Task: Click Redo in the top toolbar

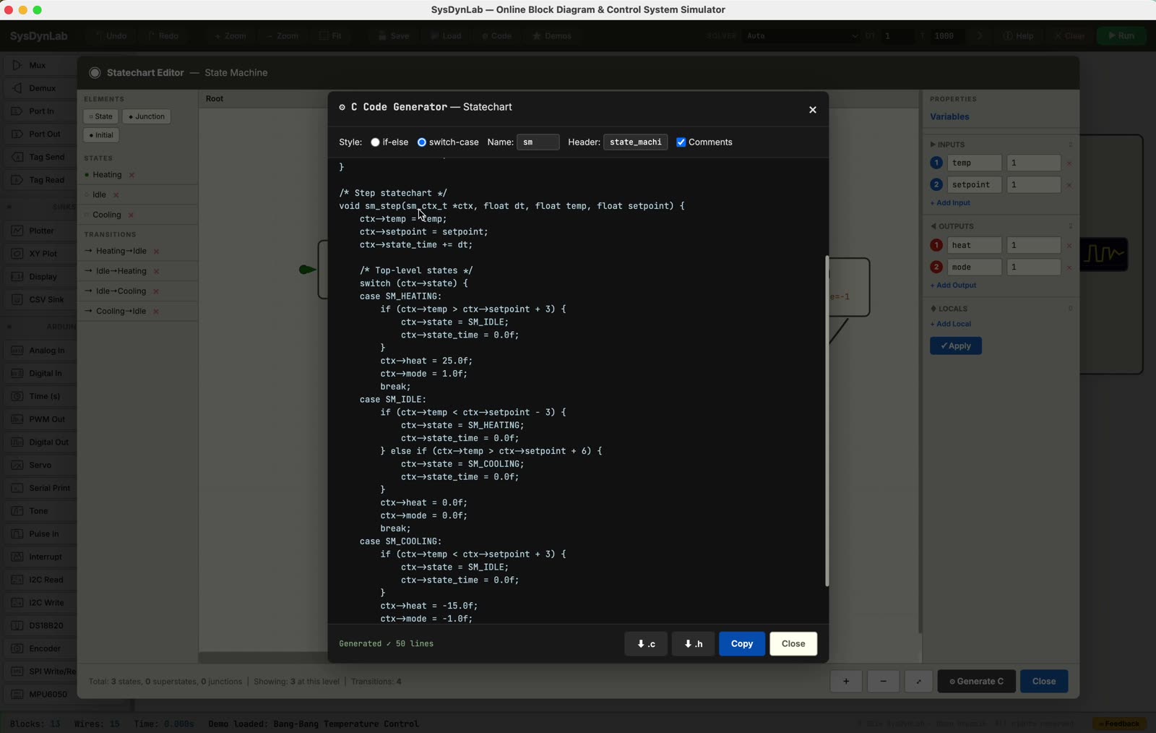Action: [x=163, y=36]
